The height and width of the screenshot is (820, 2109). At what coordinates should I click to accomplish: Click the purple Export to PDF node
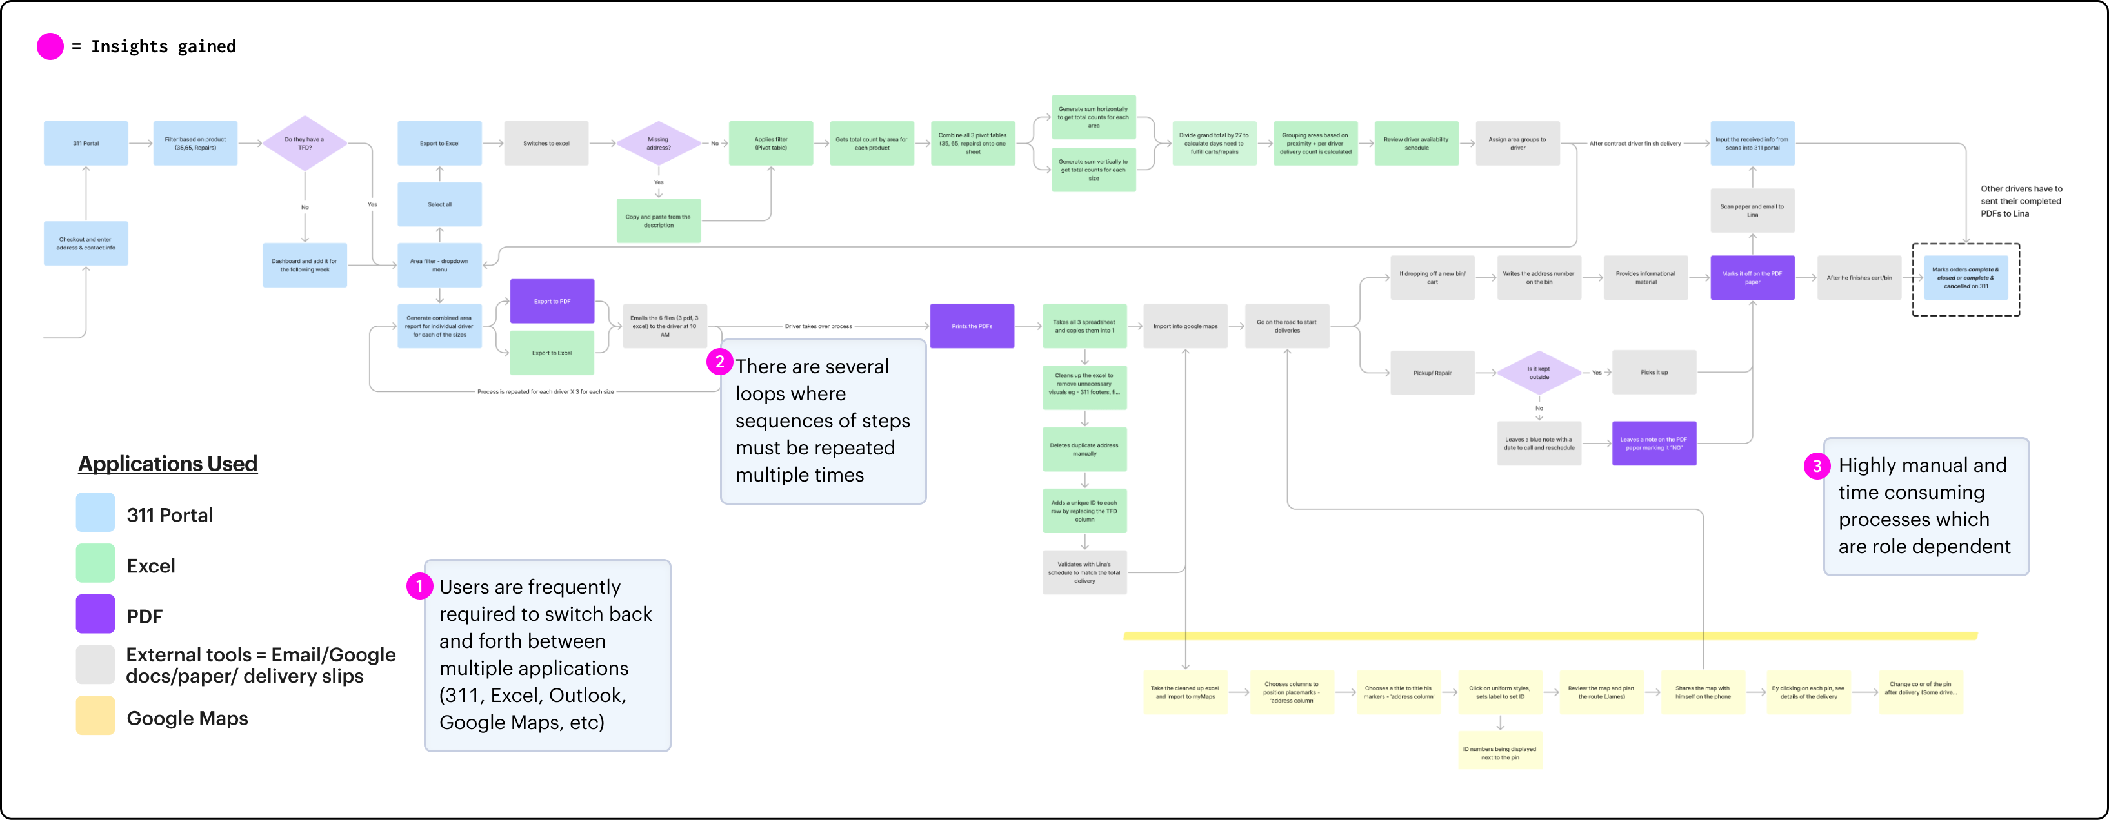pos(552,301)
